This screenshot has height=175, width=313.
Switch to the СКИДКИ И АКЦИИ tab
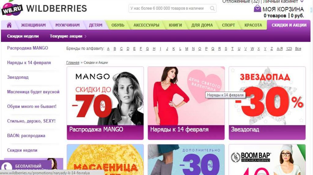coord(289,25)
